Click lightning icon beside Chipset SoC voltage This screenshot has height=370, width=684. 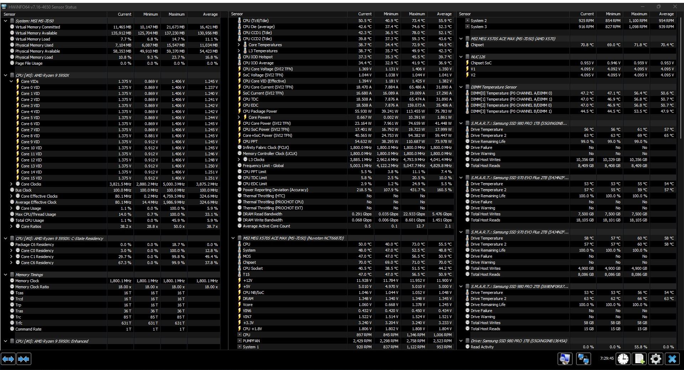click(467, 63)
